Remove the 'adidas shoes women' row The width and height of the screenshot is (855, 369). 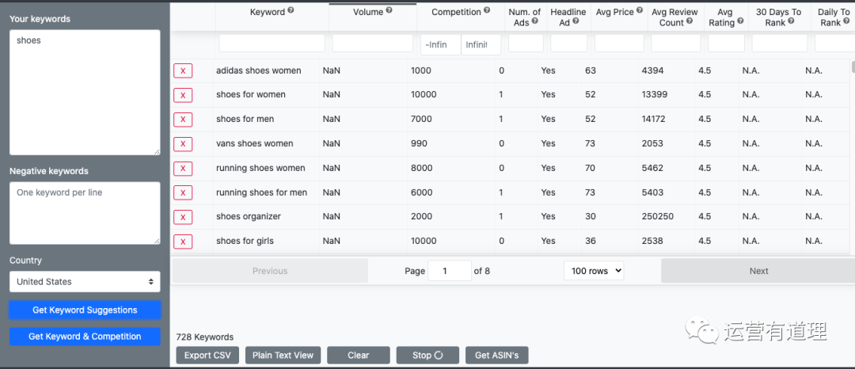click(x=183, y=71)
